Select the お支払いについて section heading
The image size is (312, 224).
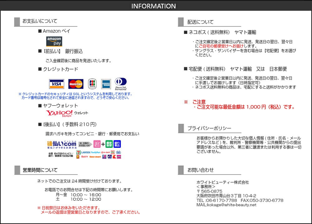pyautogui.click(x=40, y=21)
